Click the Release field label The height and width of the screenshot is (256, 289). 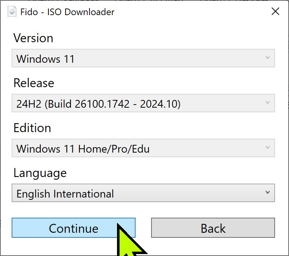pos(34,83)
